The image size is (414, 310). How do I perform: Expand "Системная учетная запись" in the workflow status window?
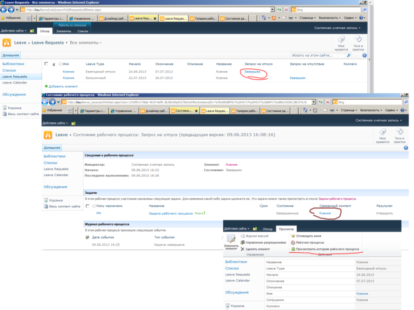click(x=379, y=120)
